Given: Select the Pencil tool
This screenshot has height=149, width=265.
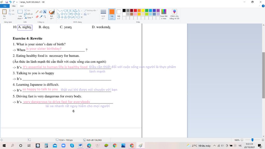Looking at the screenshot, I should [x=37, y=12].
